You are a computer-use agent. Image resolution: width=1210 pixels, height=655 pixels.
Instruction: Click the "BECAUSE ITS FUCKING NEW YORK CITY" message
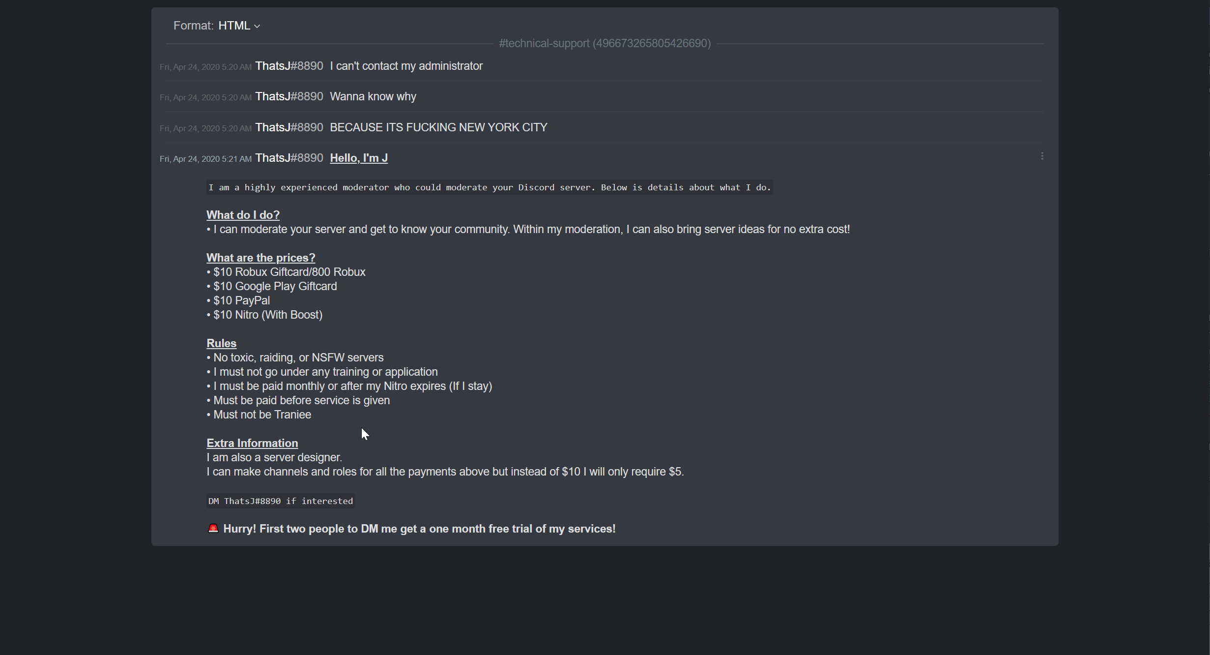pyautogui.click(x=438, y=127)
